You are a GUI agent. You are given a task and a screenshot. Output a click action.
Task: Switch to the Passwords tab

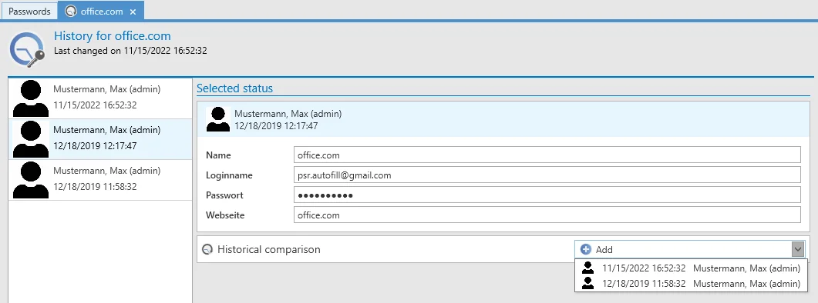point(29,11)
